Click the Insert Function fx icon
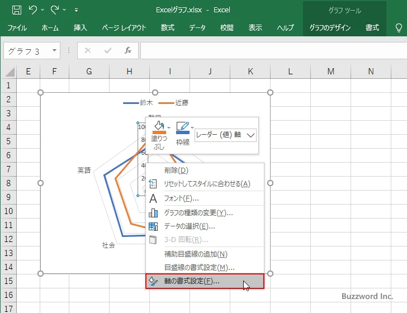Screen dimensions: 407x313 127,50
